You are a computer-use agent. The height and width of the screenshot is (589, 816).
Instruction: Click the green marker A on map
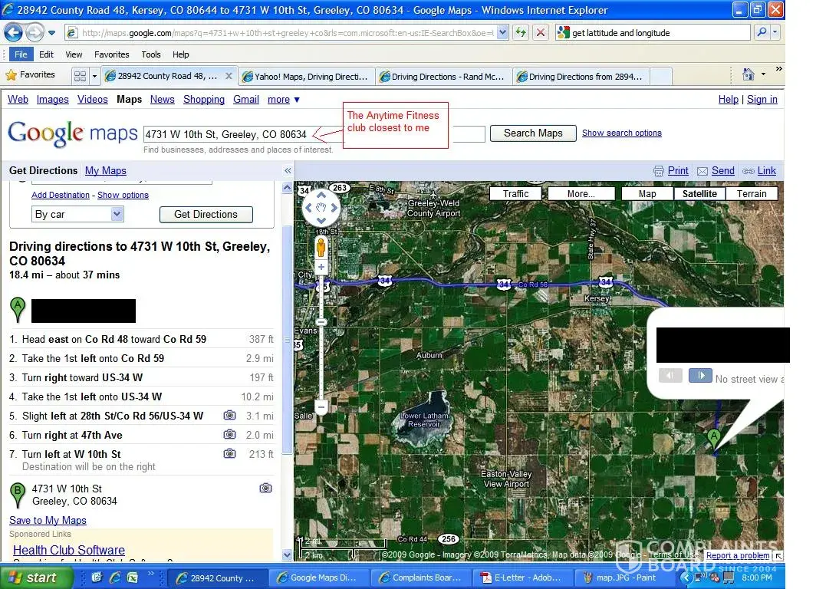click(x=714, y=439)
